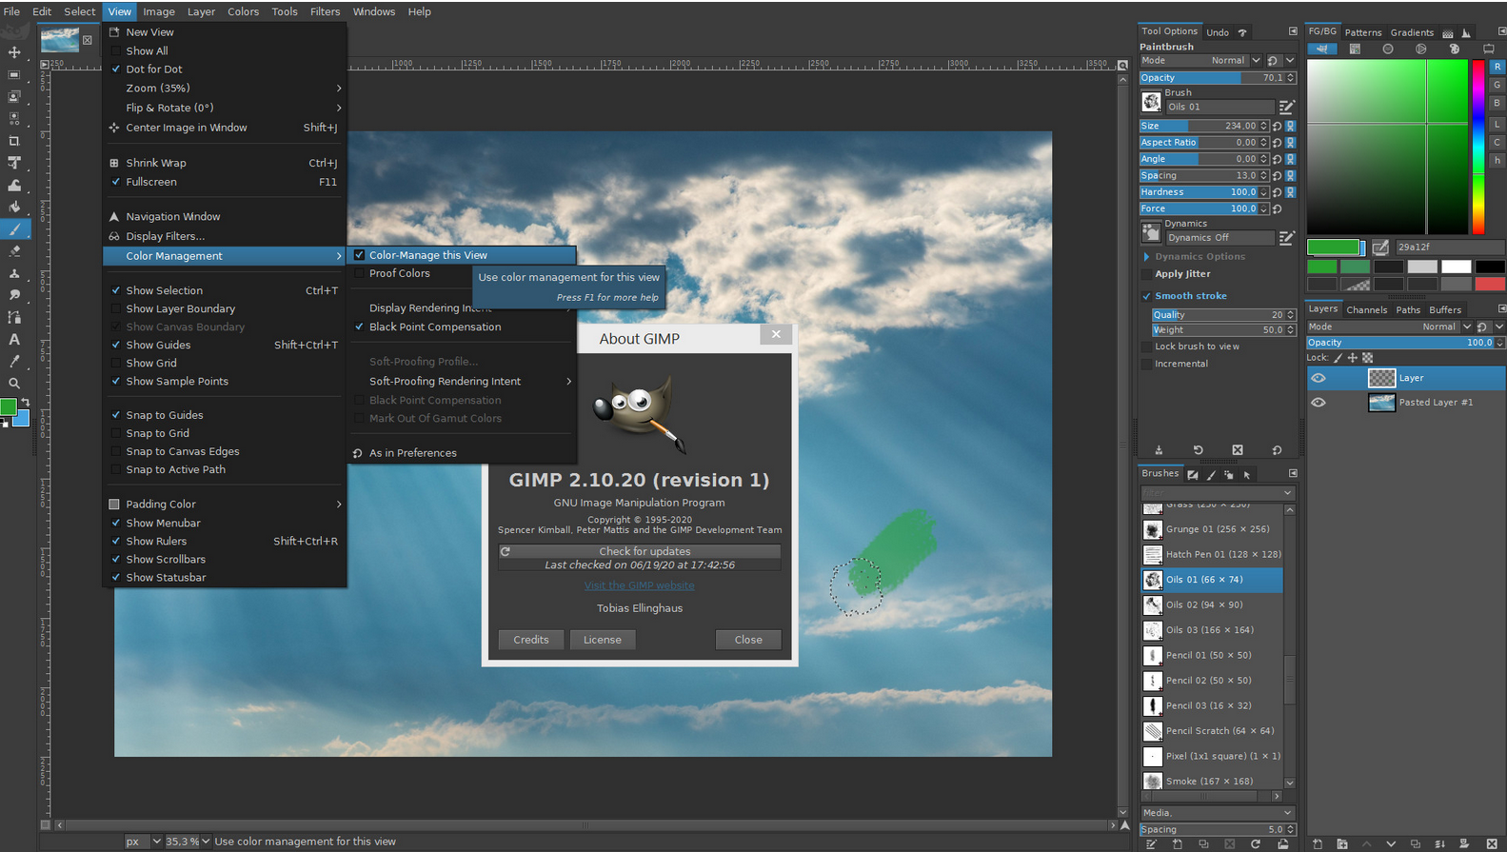Hide the Pasted Layer #1 eye icon
The image size is (1507, 852).
pos(1318,403)
